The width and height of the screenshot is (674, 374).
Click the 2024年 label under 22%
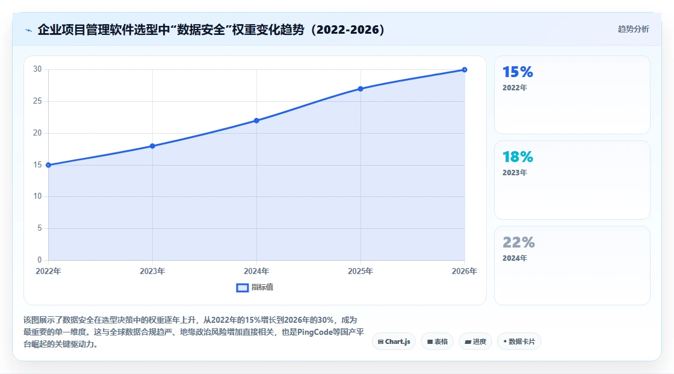point(515,258)
